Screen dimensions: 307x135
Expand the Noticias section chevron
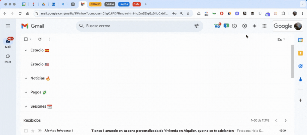[x=26, y=79]
